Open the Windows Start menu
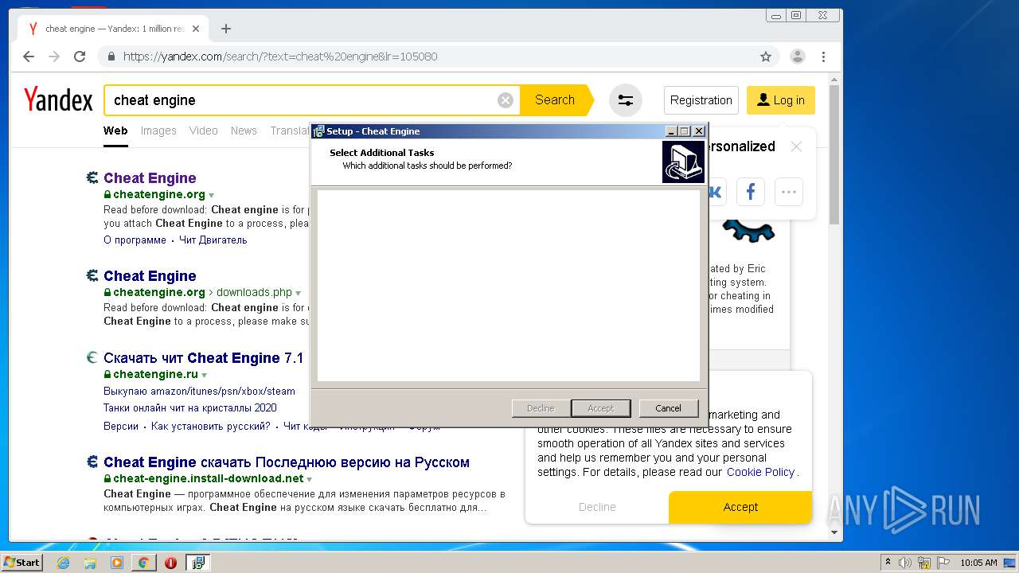This screenshot has height=573, width=1019. pyautogui.click(x=21, y=563)
